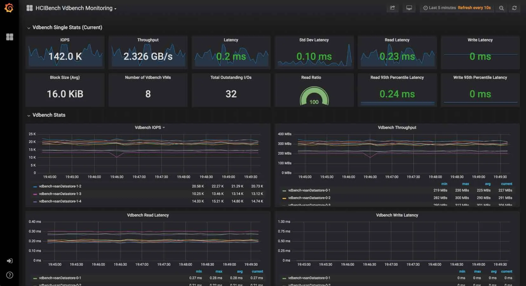The image size is (526, 286).
Task: Click the Refresh dashboard icon
Action: pyautogui.click(x=514, y=8)
